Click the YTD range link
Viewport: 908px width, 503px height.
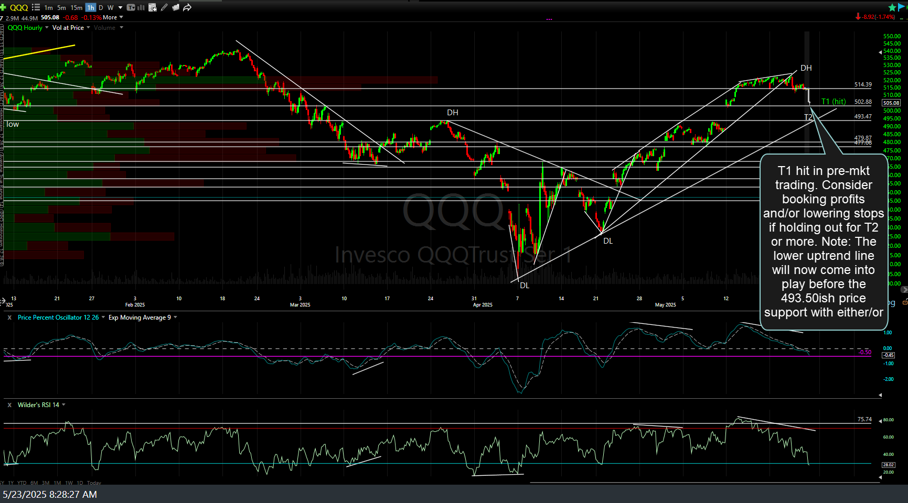pyautogui.click(x=21, y=483)
